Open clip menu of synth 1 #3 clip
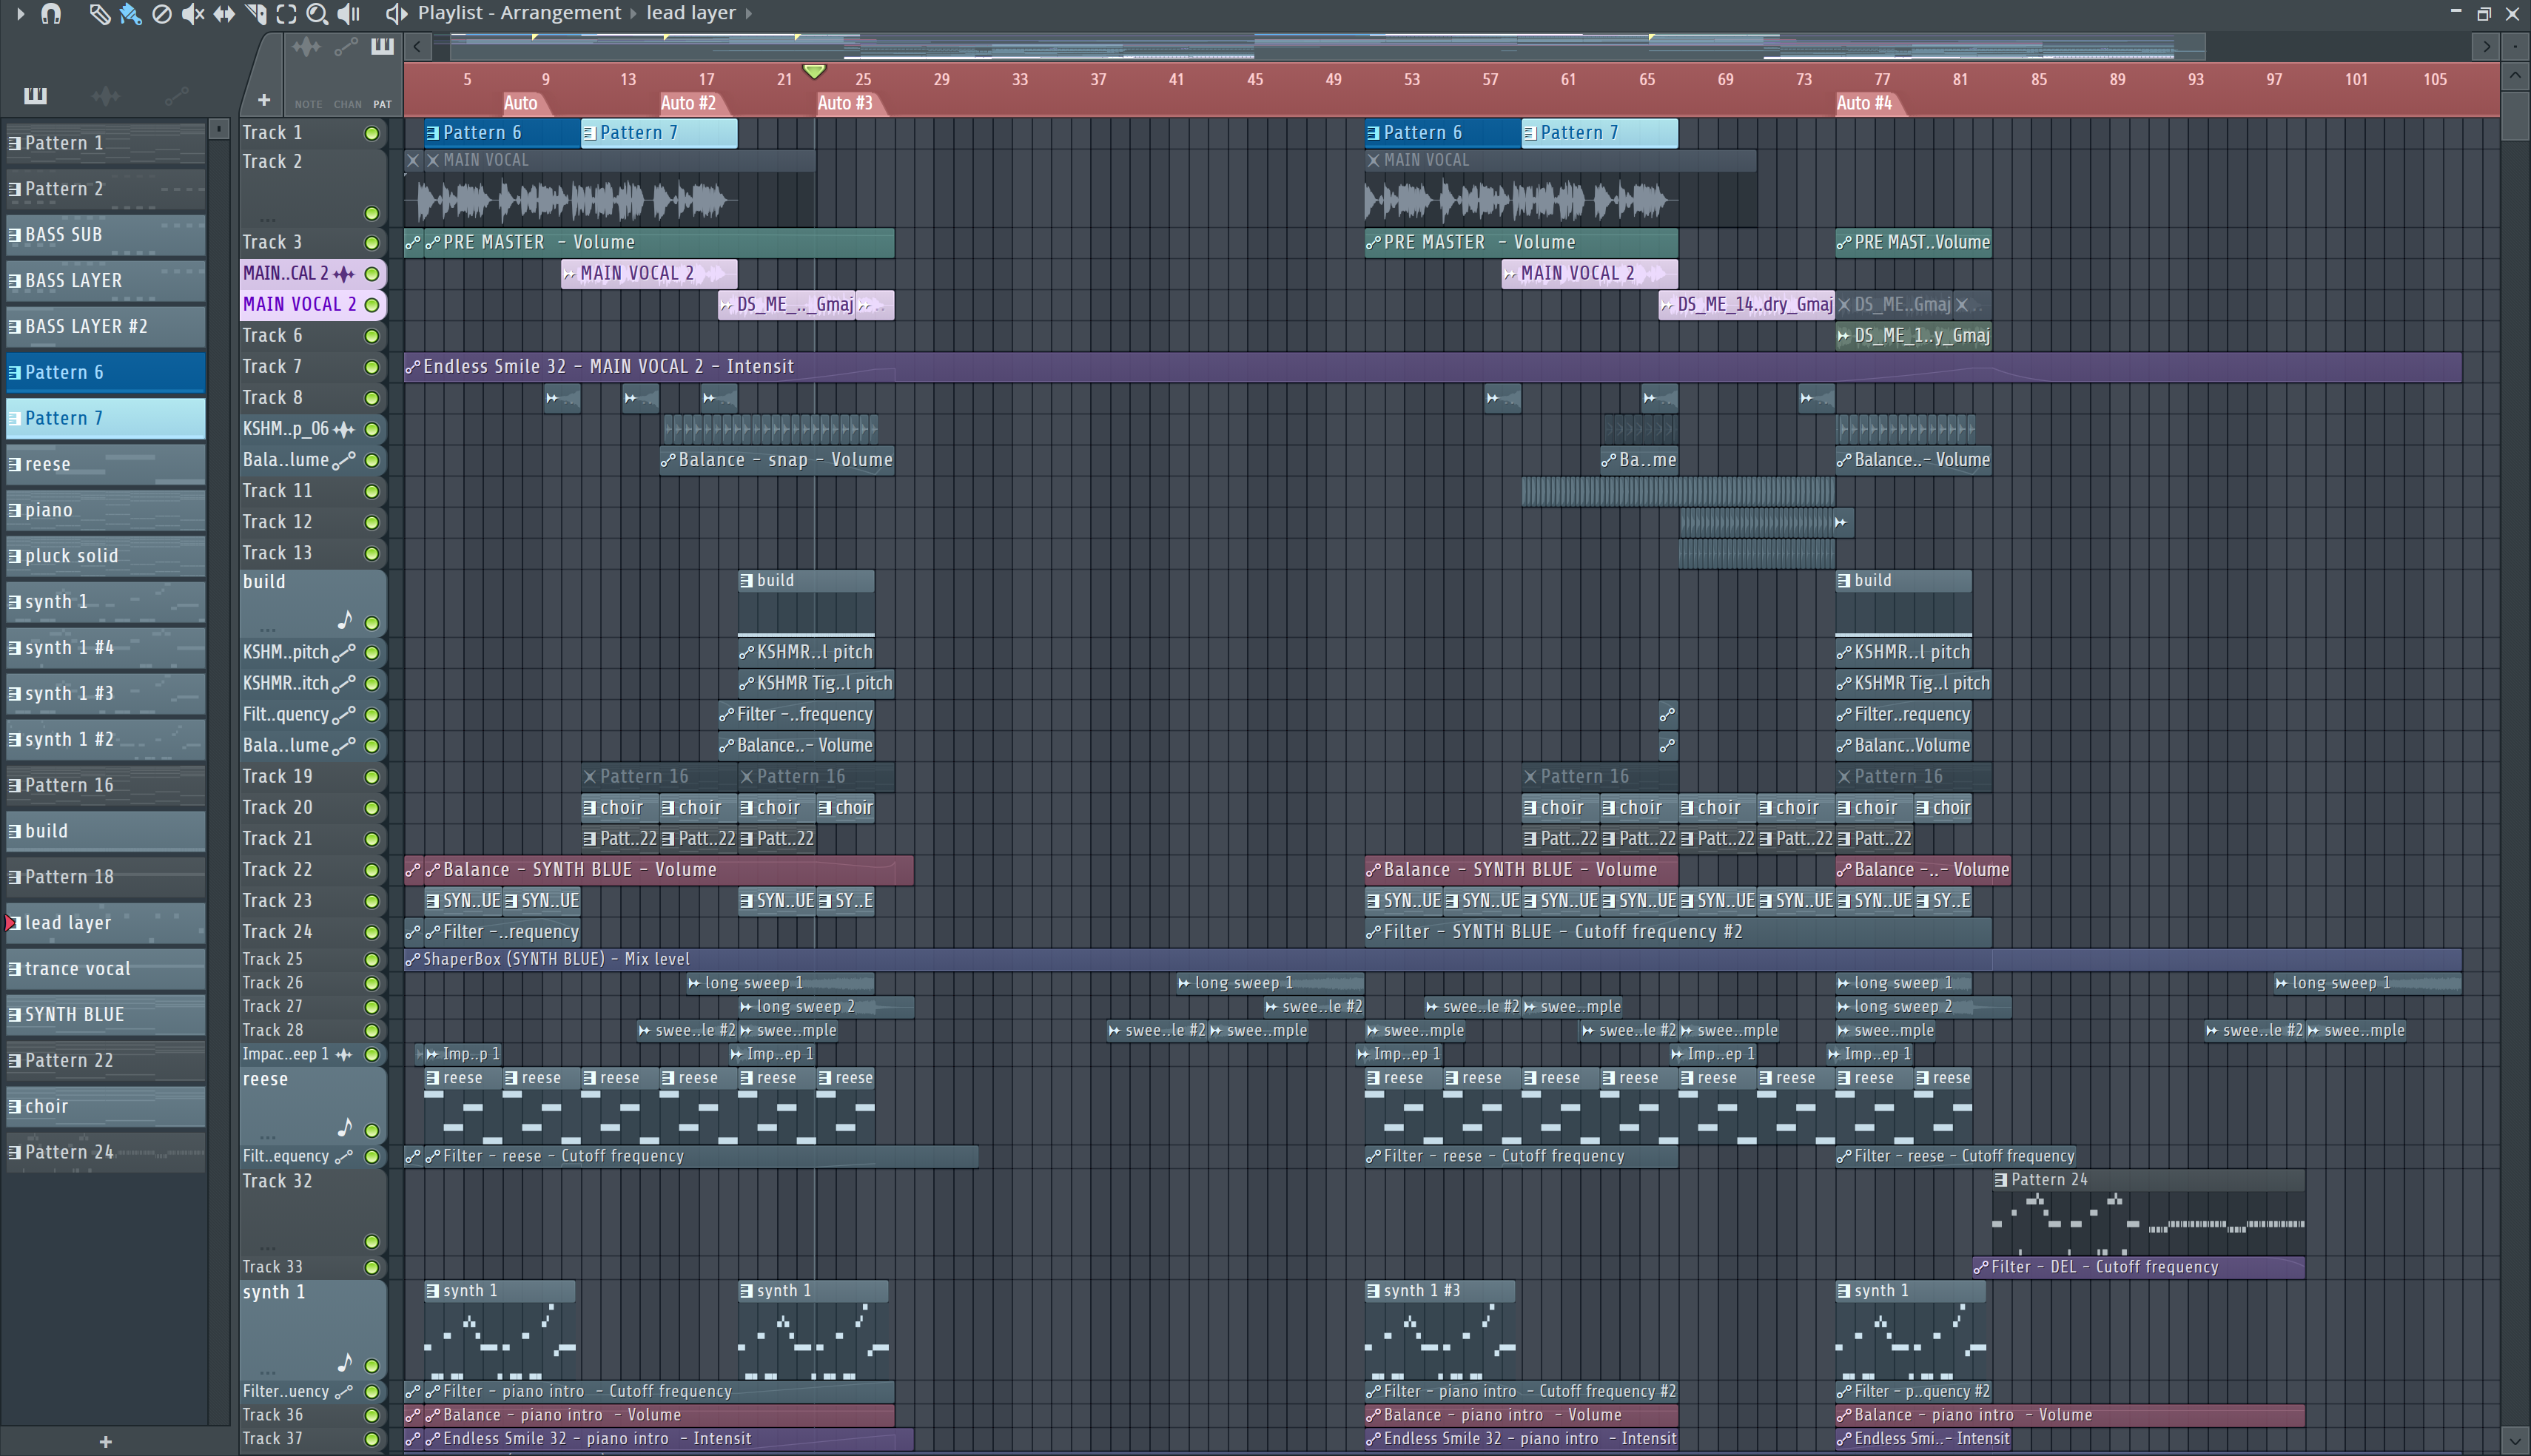Viewport: 2531px width, 1456px height. click(1373, 1291)
